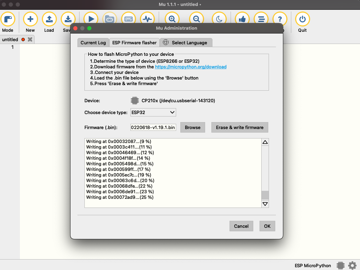
Task: Click log line 'Writing at 0x00032087...(9 %)'
Action: tap(119, 141)
